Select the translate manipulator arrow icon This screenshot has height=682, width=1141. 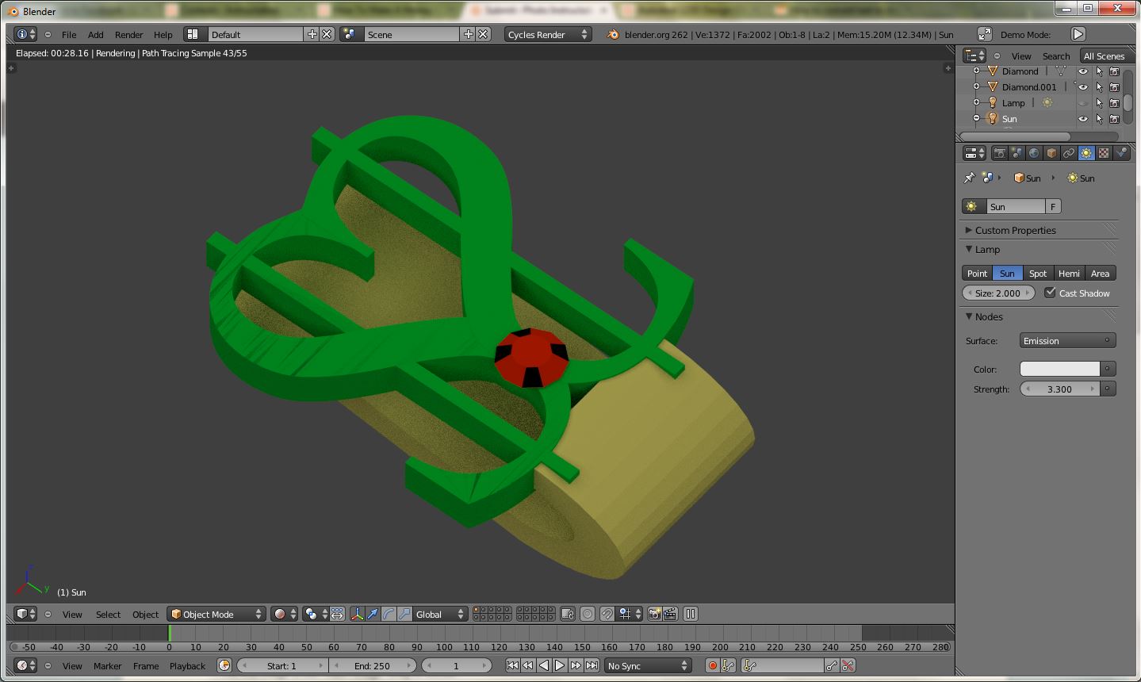(x=373, y=614)
